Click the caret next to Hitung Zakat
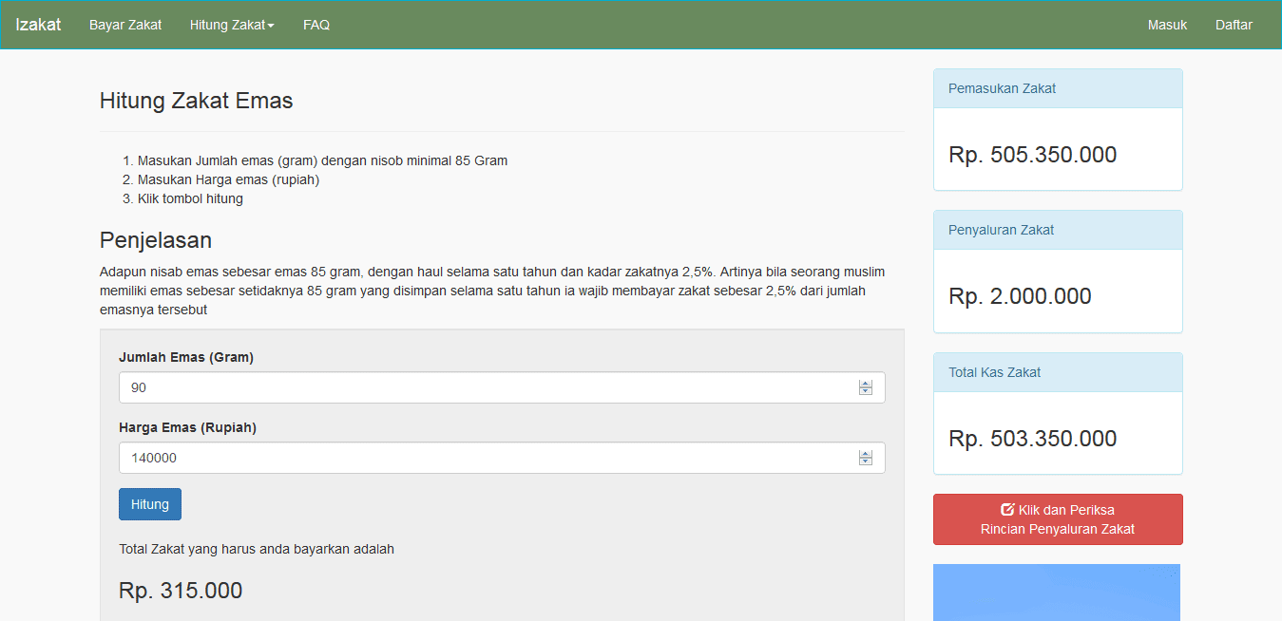The image size is (1282, 621). 269,26
